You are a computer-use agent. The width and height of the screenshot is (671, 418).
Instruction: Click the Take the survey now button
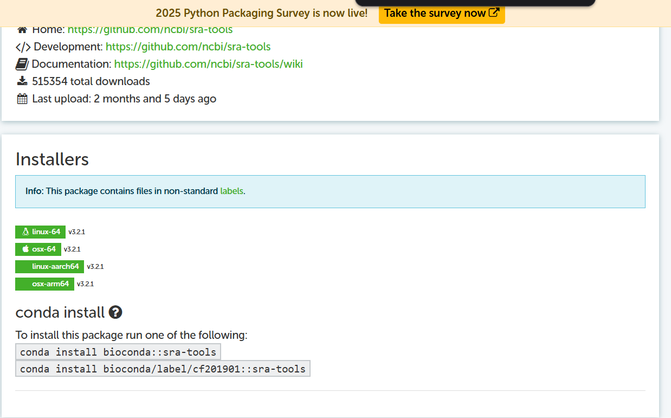442,14
